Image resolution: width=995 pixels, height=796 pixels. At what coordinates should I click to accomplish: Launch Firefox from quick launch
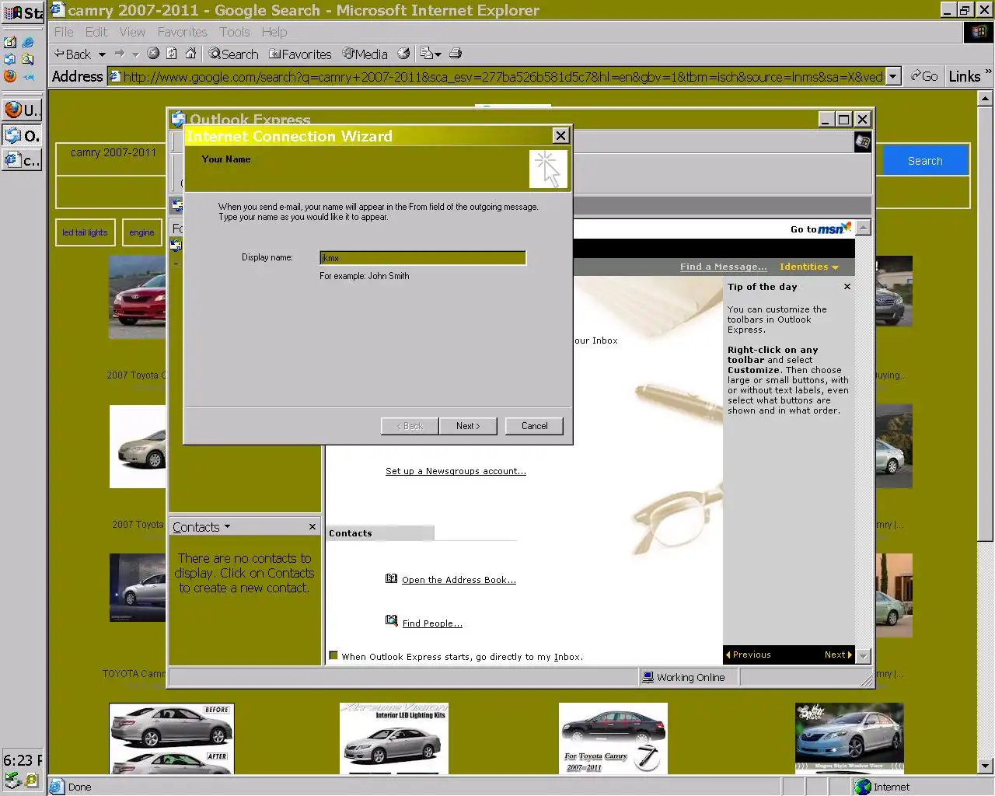pos(10,76)
